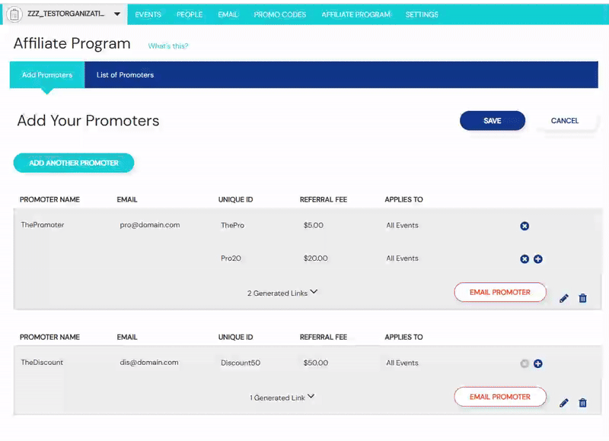Image resolution: width=609 pixels, height=441 pixels.
Task: Cancel adding promoters
Action: [565, 121]
